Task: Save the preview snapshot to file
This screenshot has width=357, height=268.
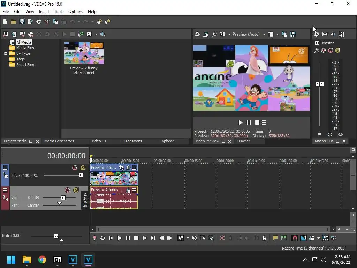Action: (x=293, y=34)
